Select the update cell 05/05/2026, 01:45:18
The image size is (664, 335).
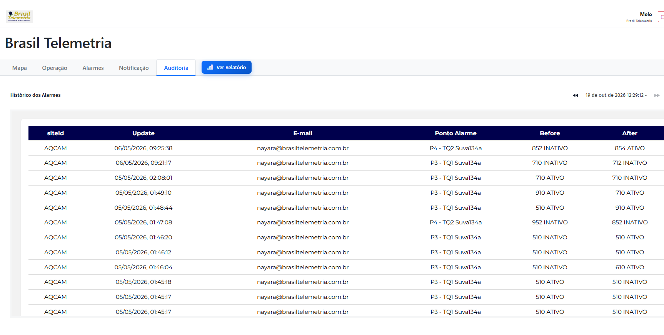click(143, 282)
